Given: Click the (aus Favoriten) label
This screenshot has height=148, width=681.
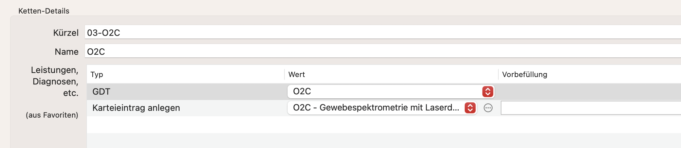Looking at the screenshot, I should [x=52, y=115].
